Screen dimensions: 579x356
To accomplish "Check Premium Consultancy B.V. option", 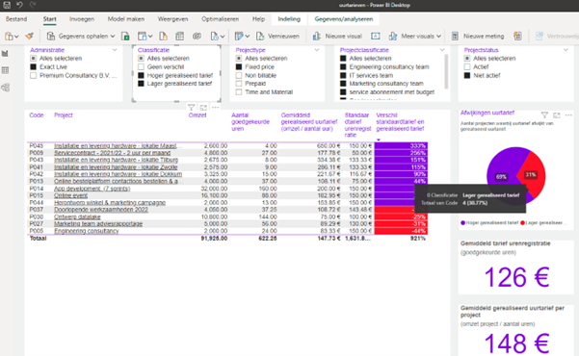I will tap(33, 75).
